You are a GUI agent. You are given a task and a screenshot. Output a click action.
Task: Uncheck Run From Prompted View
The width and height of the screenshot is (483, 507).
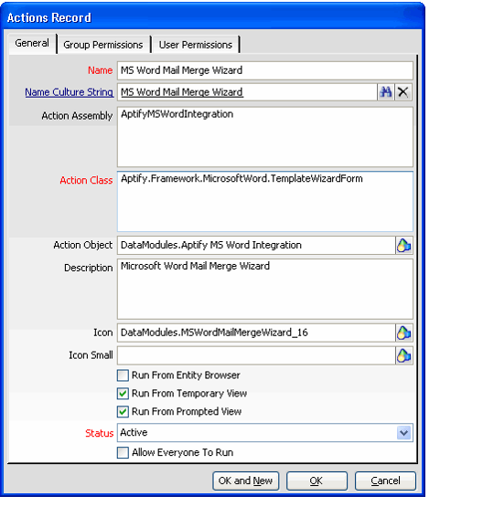tap(123, 412)
